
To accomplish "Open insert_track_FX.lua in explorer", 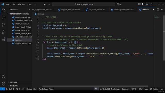I will point(23,27).
